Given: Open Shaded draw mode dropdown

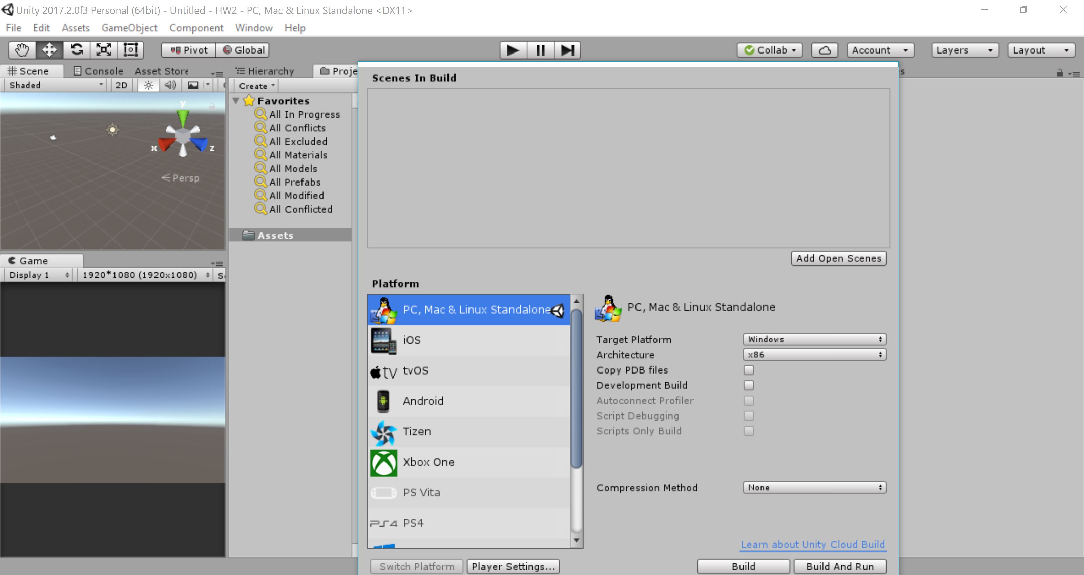Looking at the screenshot, I should 56,85.
